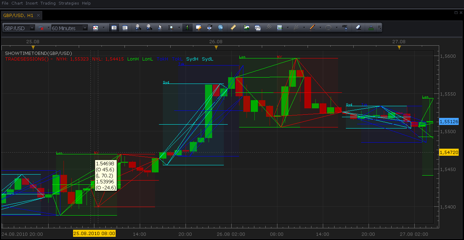Click the LonH legend entry
Screen dimensions: 464x240
(133, 59)
